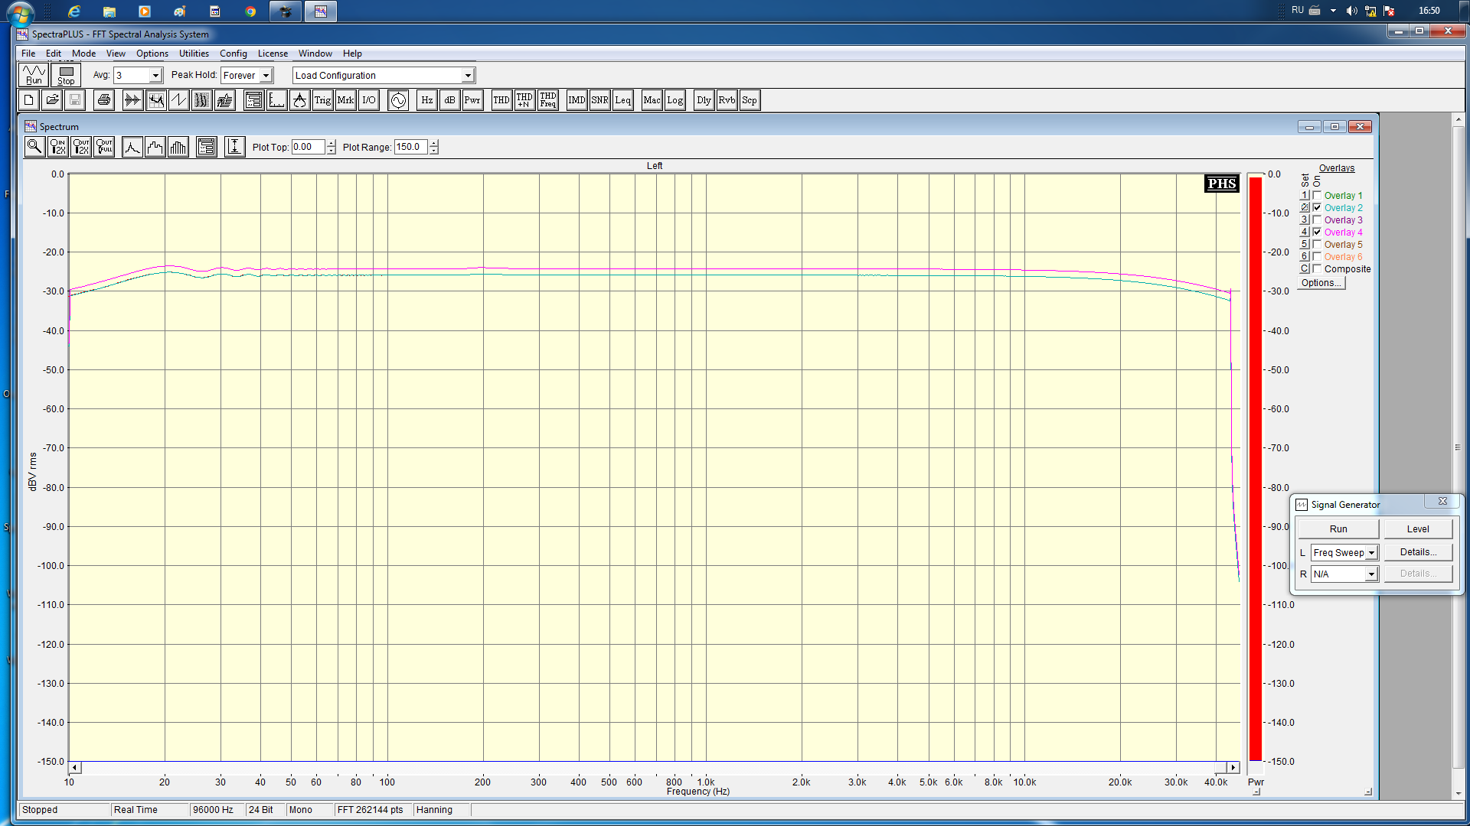Click the Stop analyzer icon
The height and width of the screenshot is (826, 1470).
pyautogui.click(x=66, y=75)
